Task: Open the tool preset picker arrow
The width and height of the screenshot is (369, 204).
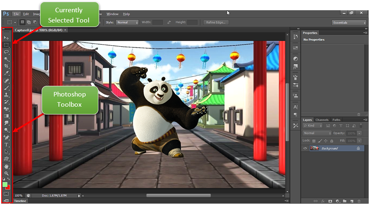Action: [x=15, y=22]
